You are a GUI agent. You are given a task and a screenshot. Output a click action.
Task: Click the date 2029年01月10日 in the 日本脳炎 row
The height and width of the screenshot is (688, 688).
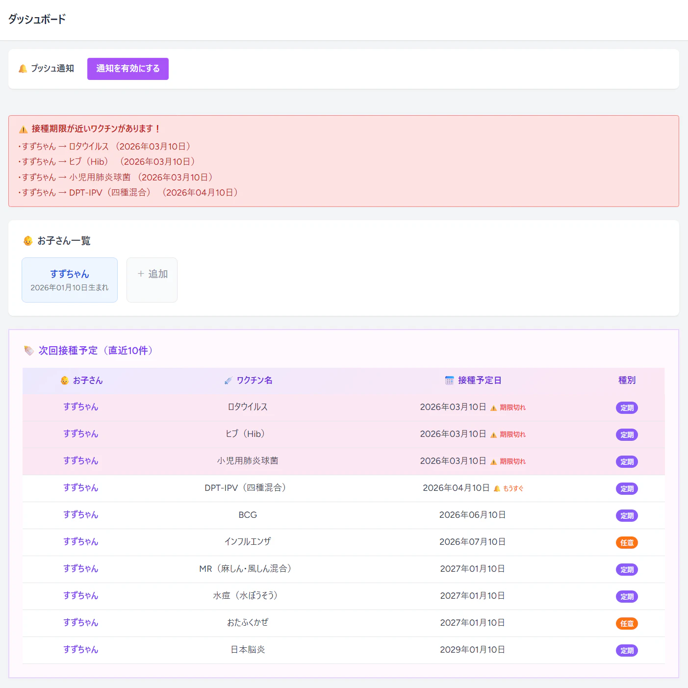coord(473,650)
